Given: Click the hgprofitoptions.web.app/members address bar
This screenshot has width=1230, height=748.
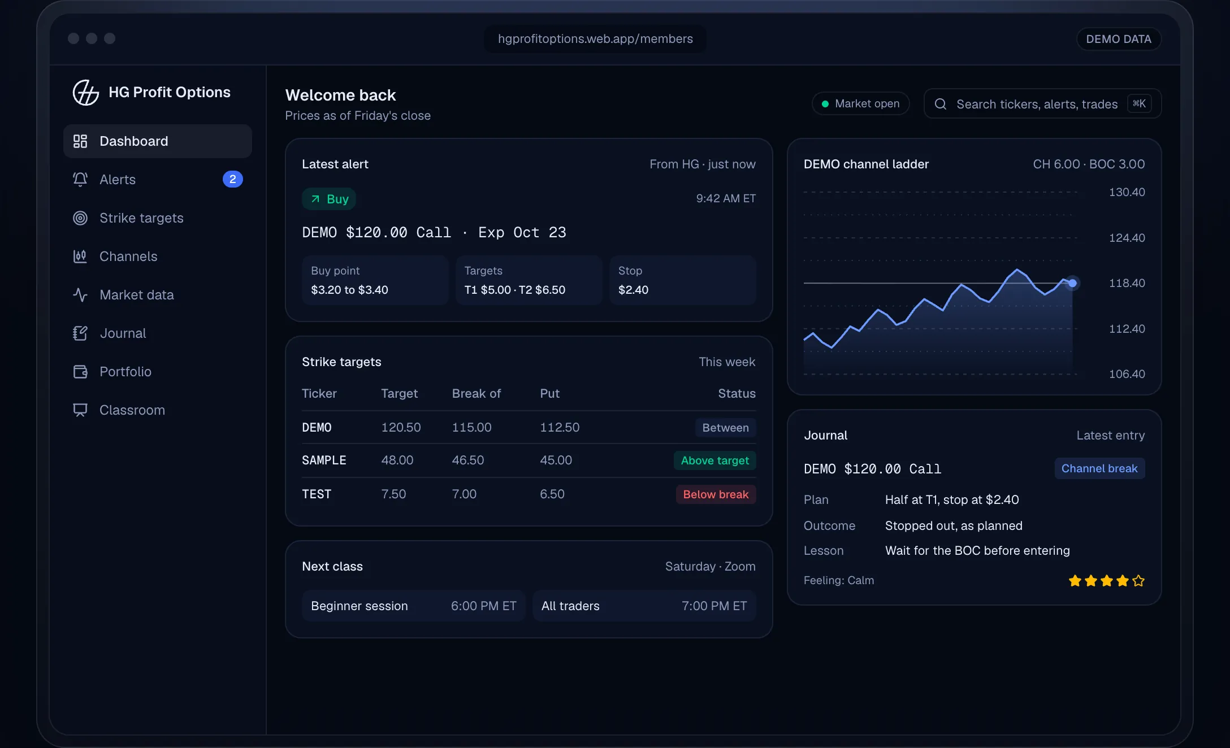Looking at the screenshot, I should coord(595,39).
